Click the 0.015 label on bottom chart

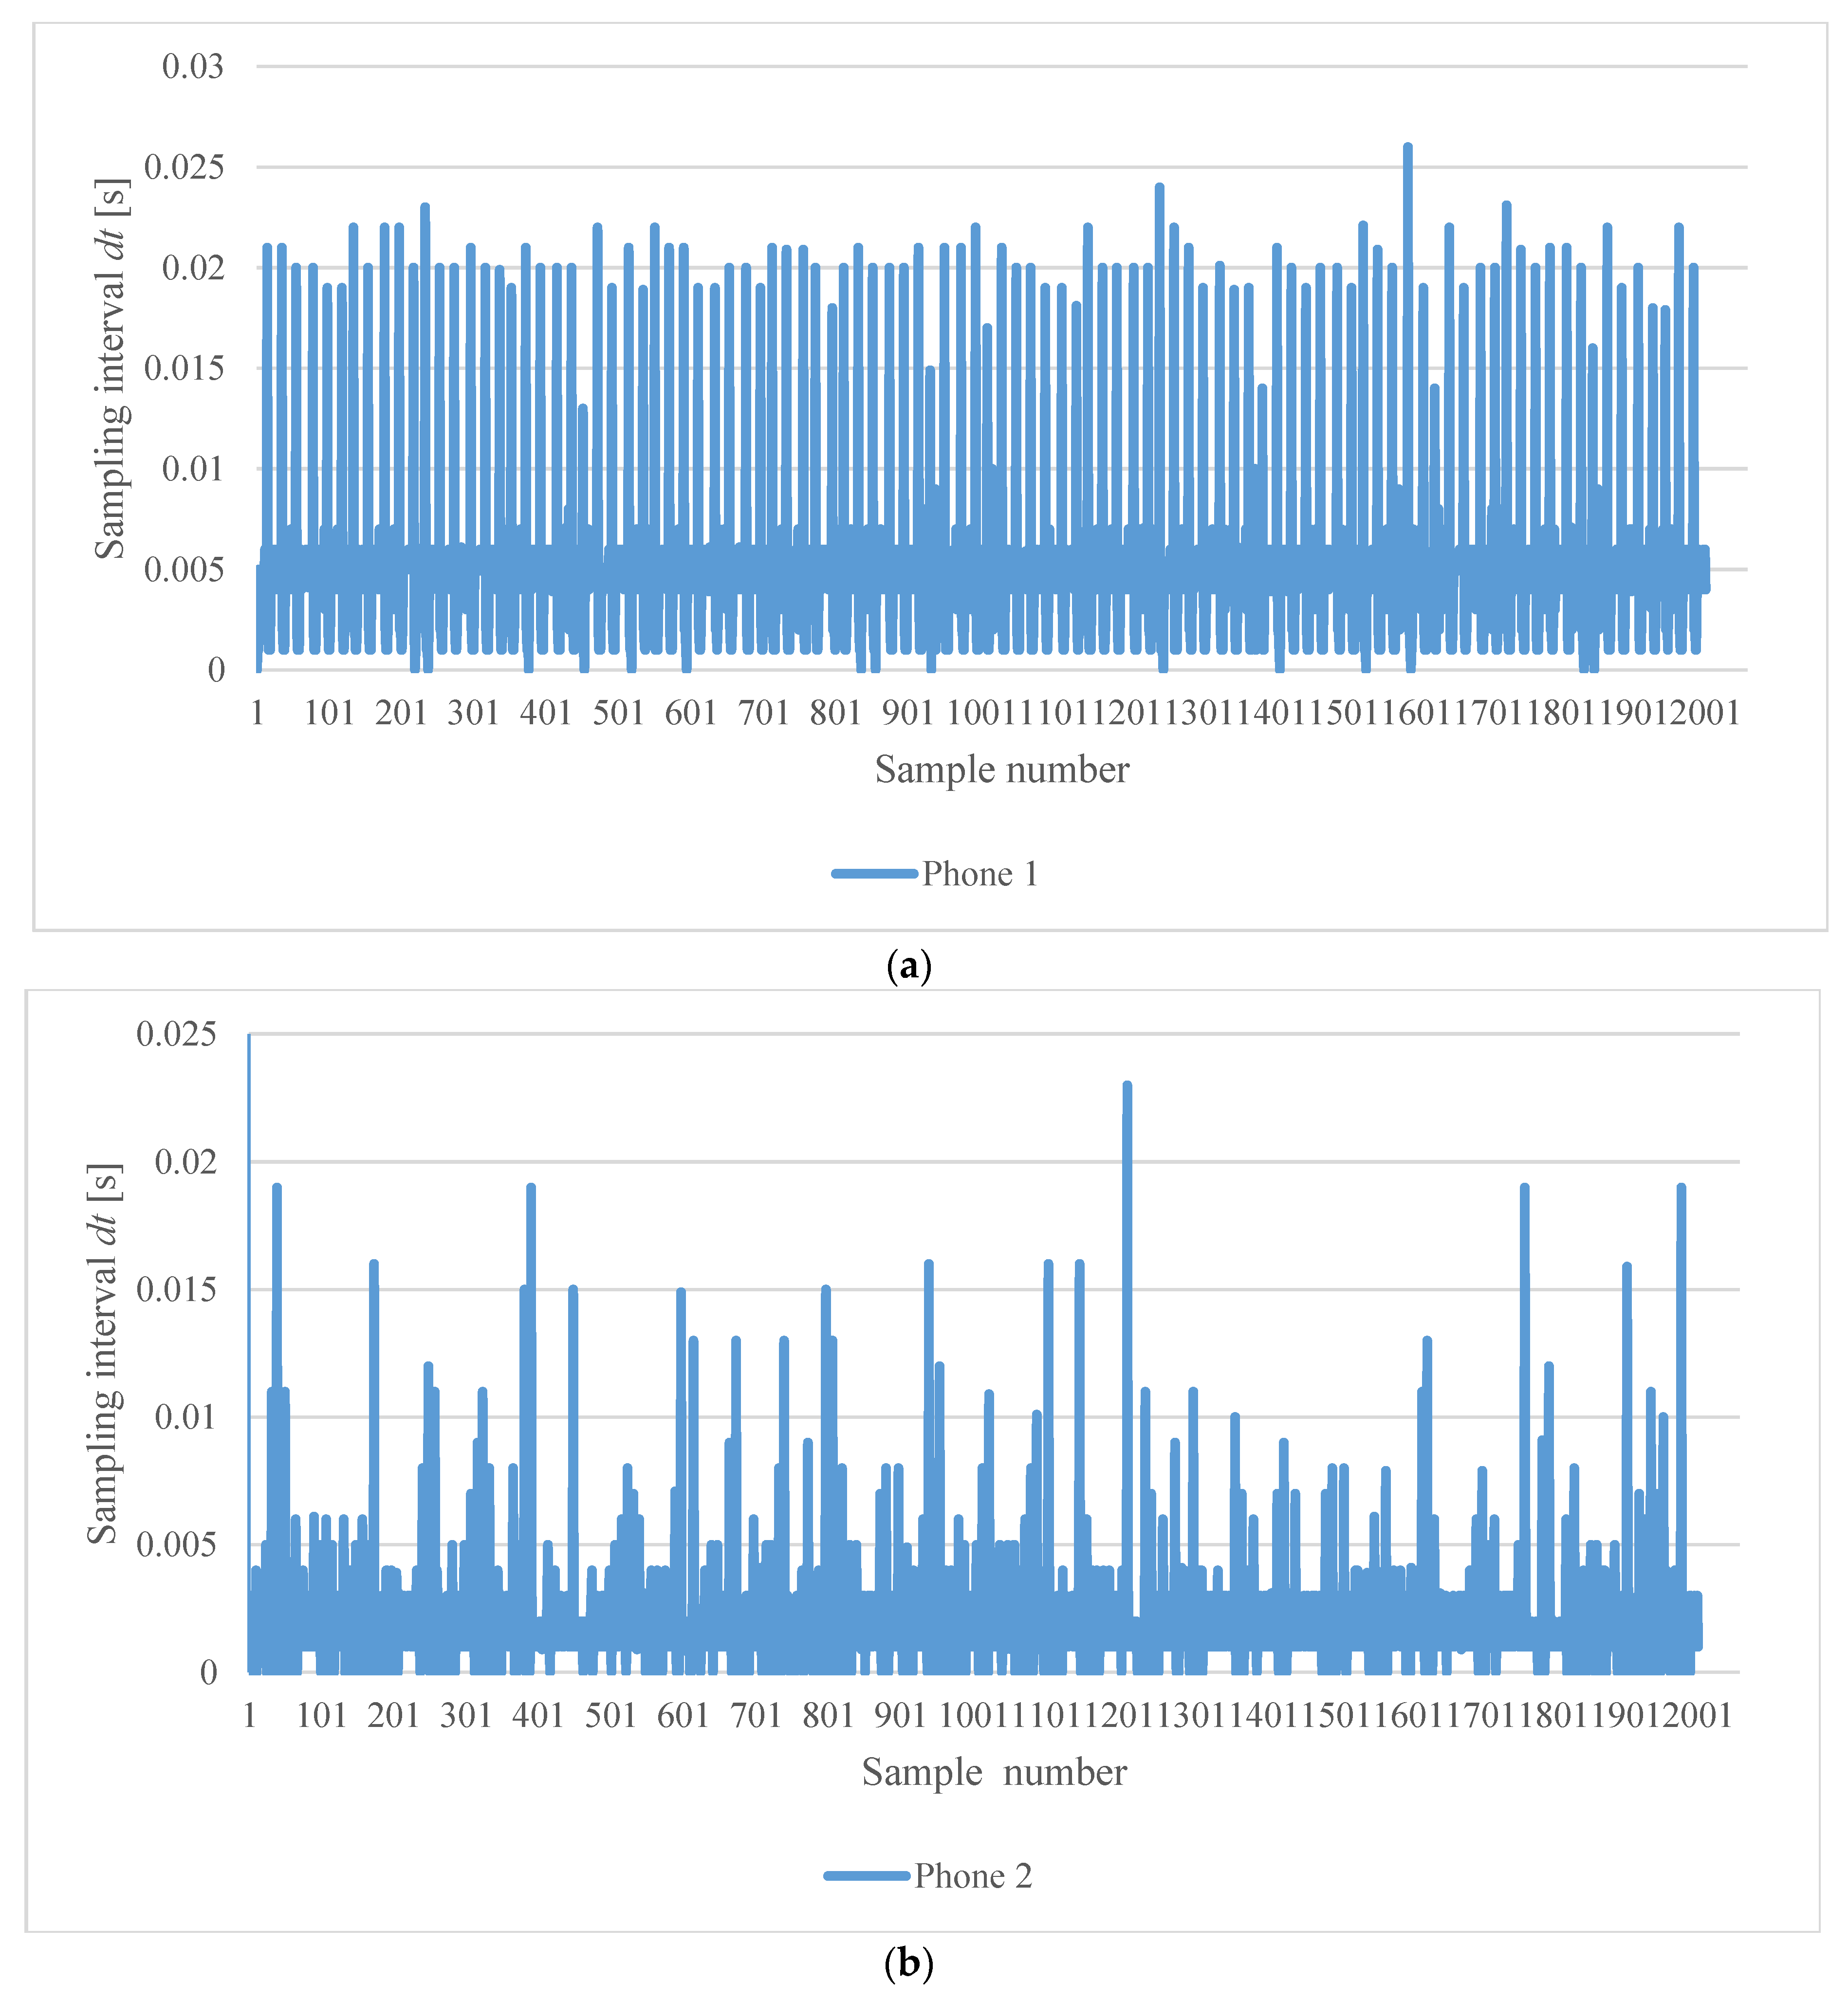click(176, 1290)
